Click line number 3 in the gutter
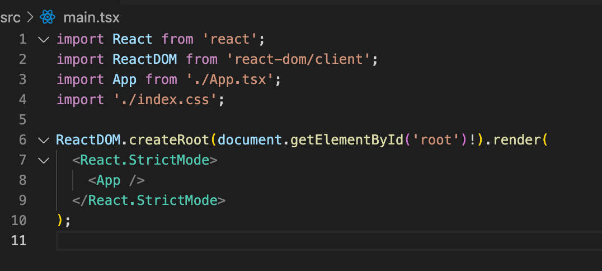This screenshot has height=271, width=602. coord(22,80)
